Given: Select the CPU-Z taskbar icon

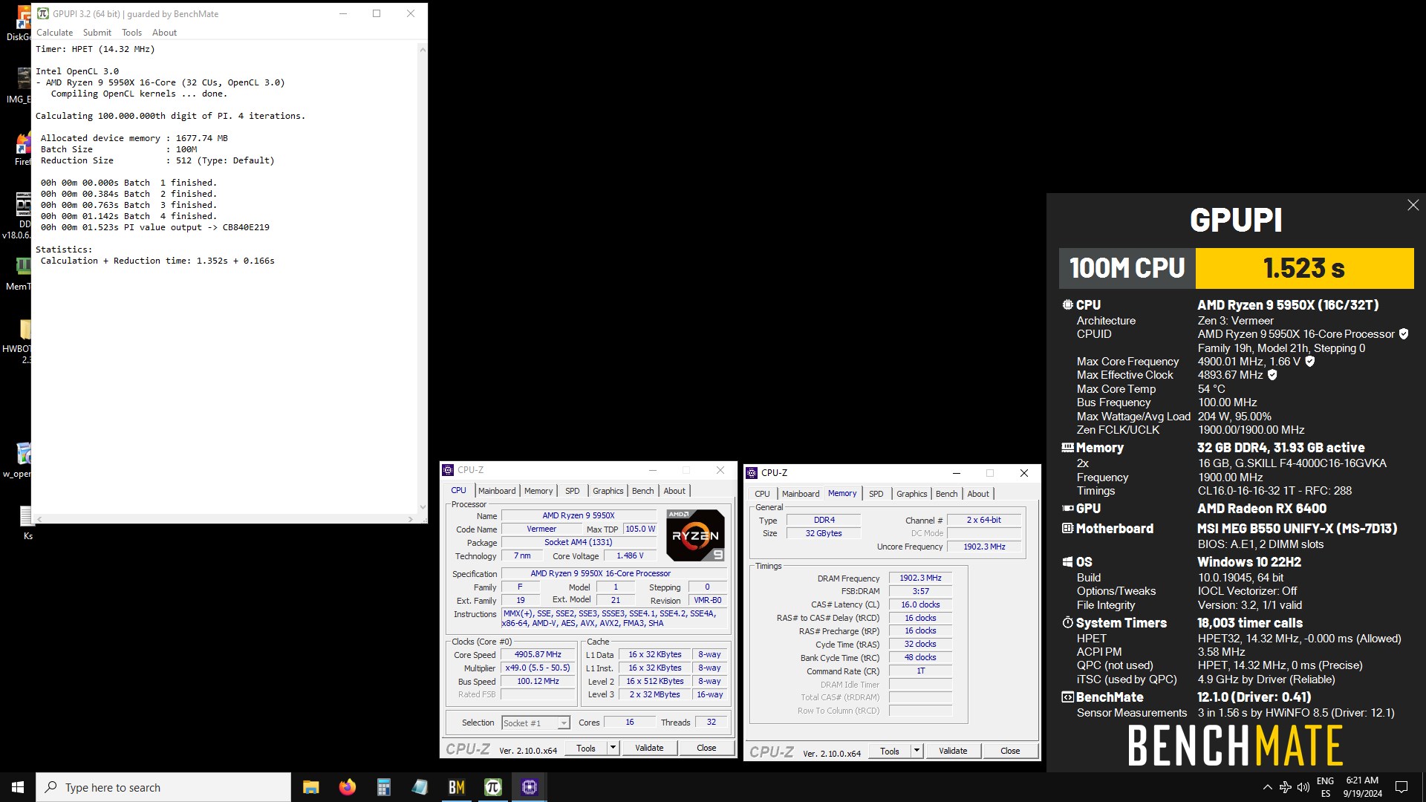Looking at the screenshot, I should click(x=529, y=787).
